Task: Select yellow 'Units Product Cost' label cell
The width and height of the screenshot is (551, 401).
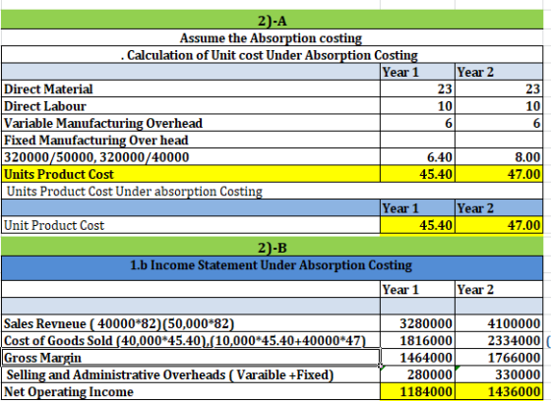Action: tap(191, 174)
